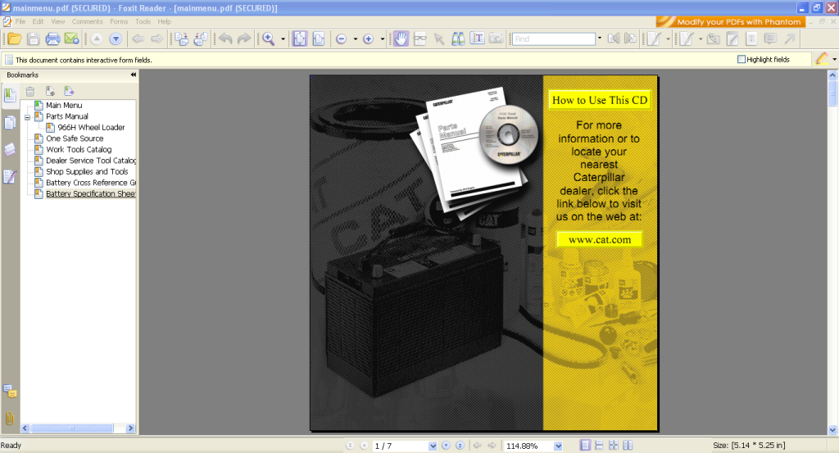Open the zoom out dropdown arrow

(x=356, y=39)
